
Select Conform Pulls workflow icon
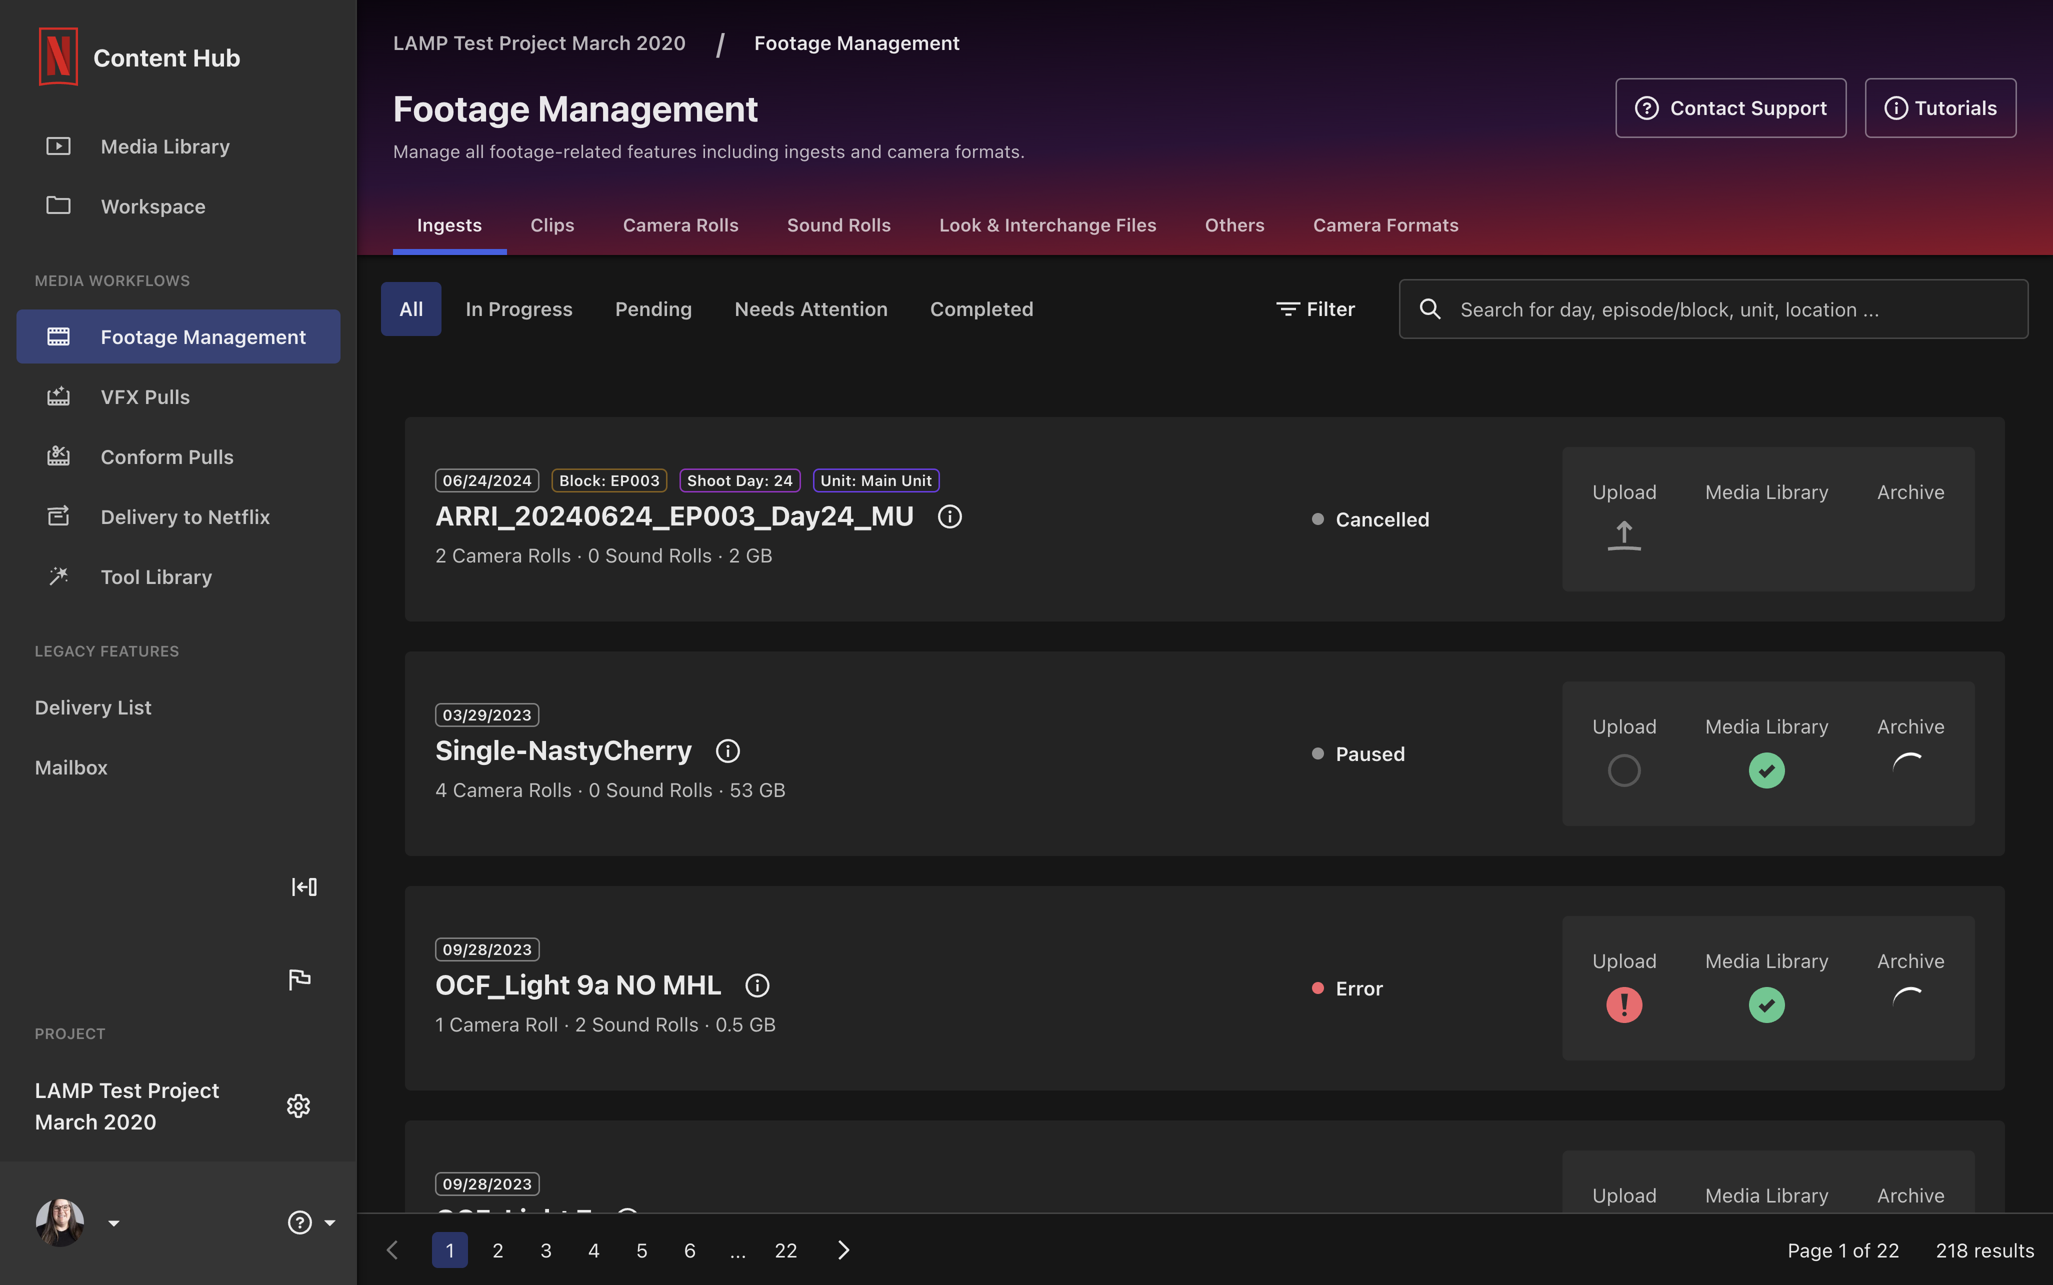(58, 456)
